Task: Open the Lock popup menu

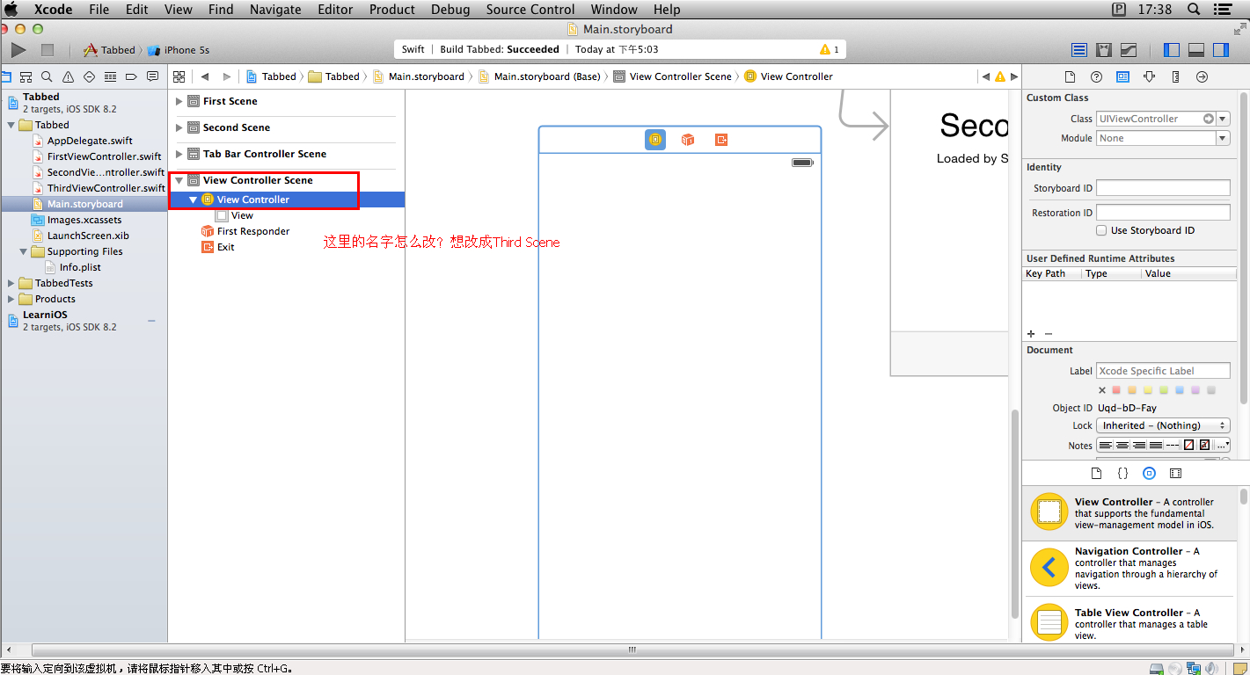Action: (1163, 425)
